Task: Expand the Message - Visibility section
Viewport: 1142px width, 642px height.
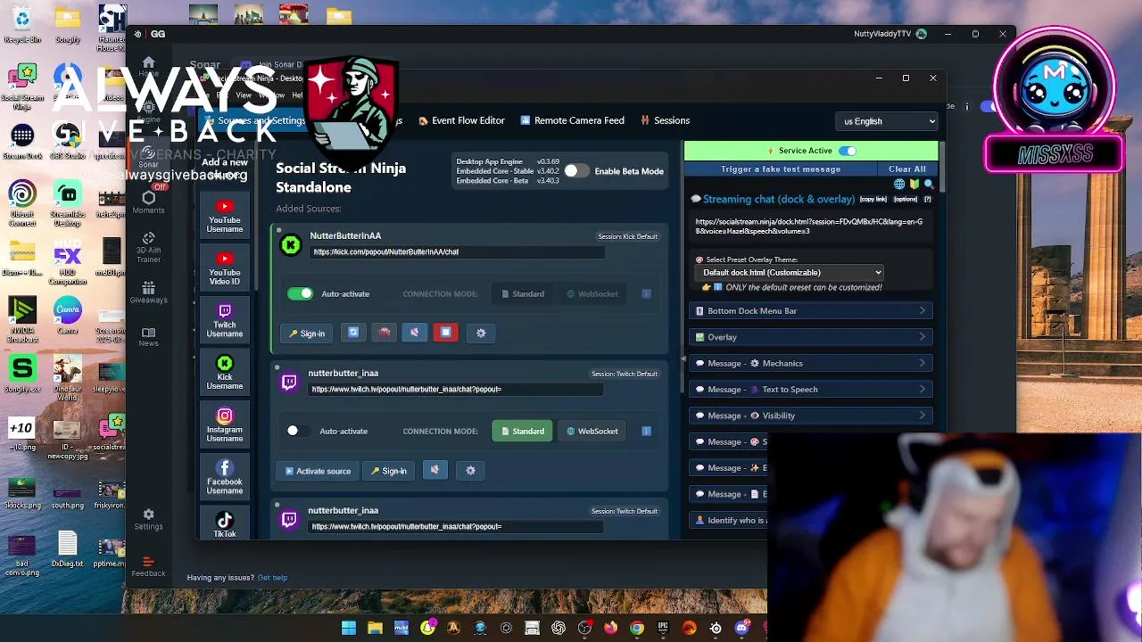Action: [811, 416]
